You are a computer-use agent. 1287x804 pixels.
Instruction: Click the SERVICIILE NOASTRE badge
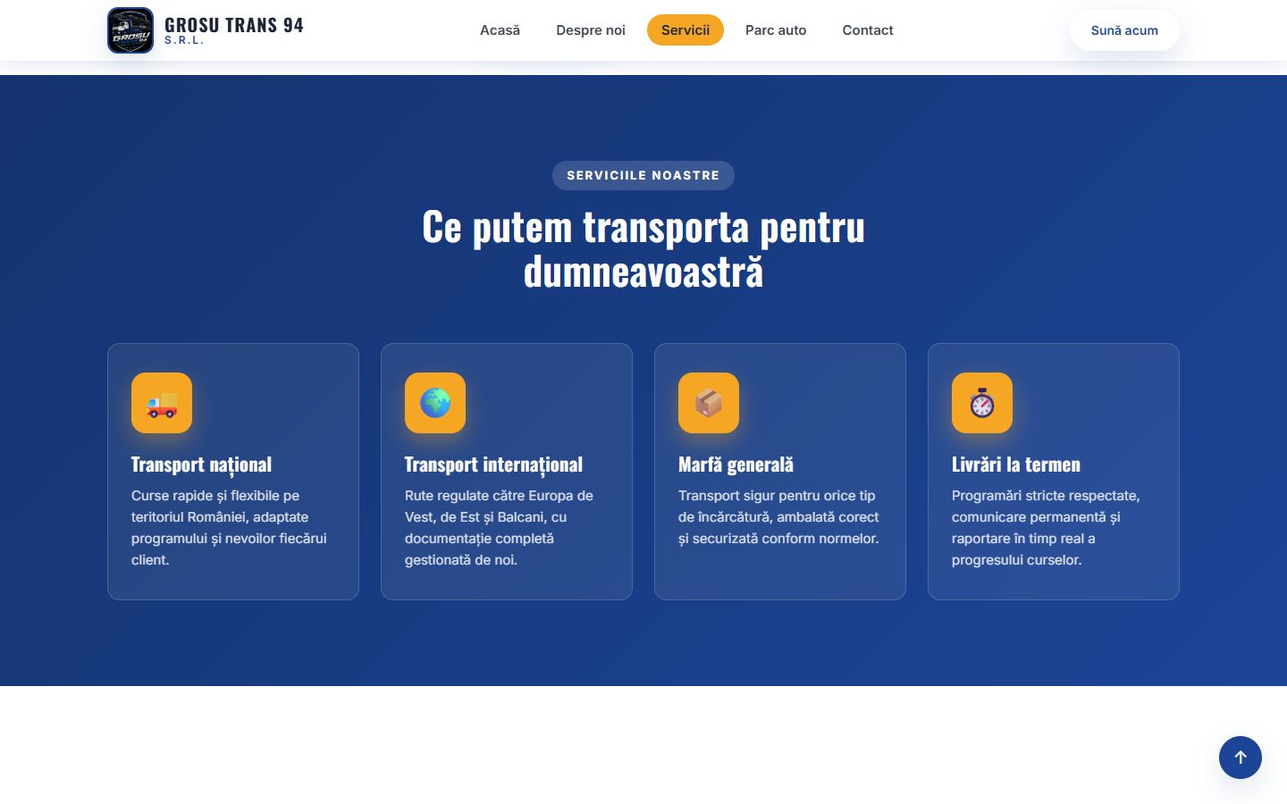643,175
